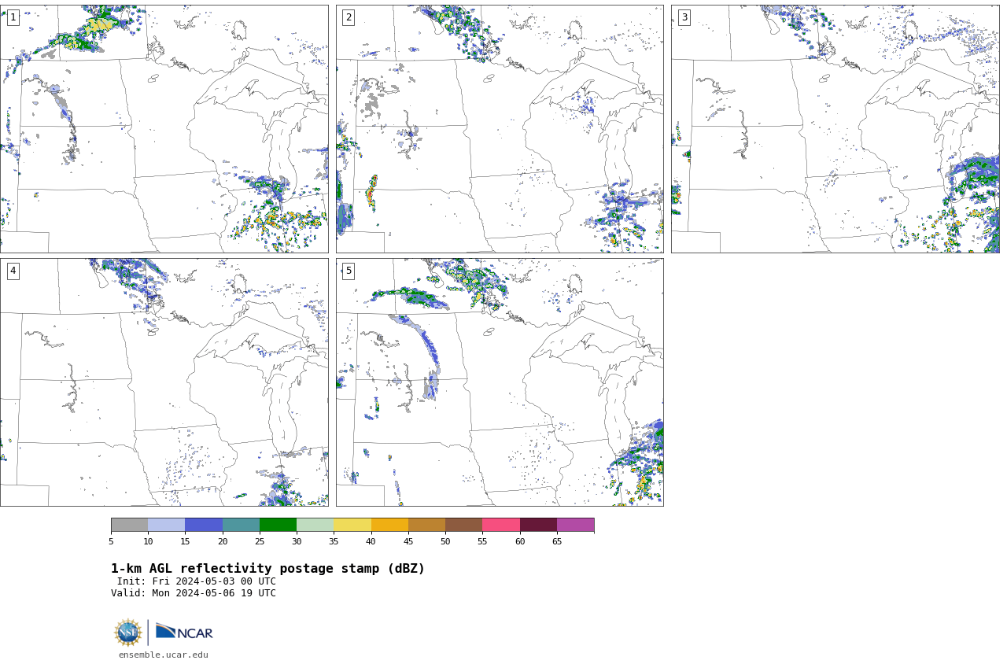Screen dimensions: 1007x664
Task: Select ensemble member 4 map panel
Action: 164,382
